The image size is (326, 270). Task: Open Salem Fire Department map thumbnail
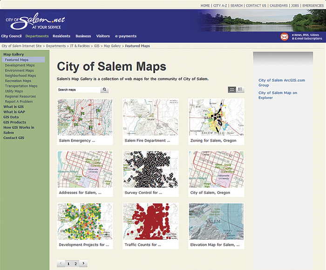150,117
